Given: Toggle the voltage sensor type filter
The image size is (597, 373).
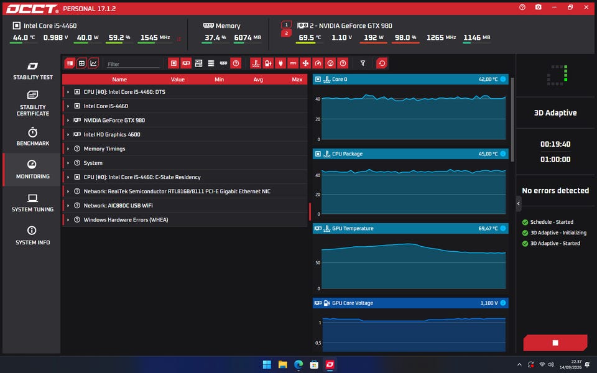Looking at the screenshot, I should (x=268, y=63).
